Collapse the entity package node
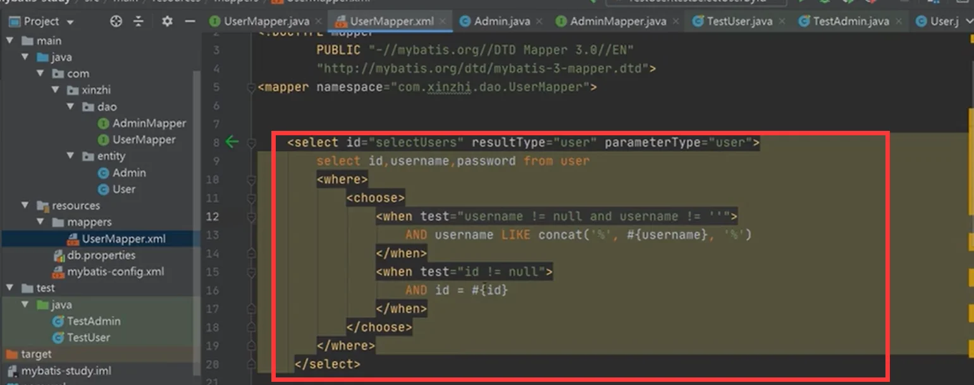Screen dimensions: 974x385 [71, 156]
